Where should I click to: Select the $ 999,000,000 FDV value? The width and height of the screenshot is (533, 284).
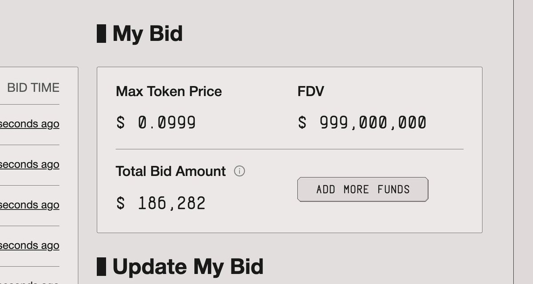(x=362, y=123)
